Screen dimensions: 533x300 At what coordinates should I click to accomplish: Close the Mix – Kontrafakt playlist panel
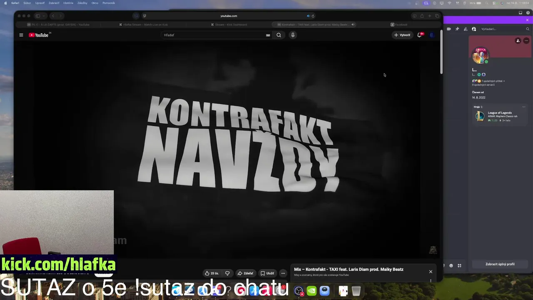pyautogui.click(x=431, y=272)
